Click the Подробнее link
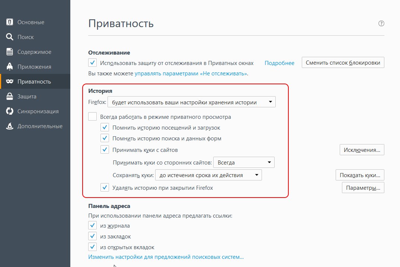 pyautogui.click(x=279, y=63)
